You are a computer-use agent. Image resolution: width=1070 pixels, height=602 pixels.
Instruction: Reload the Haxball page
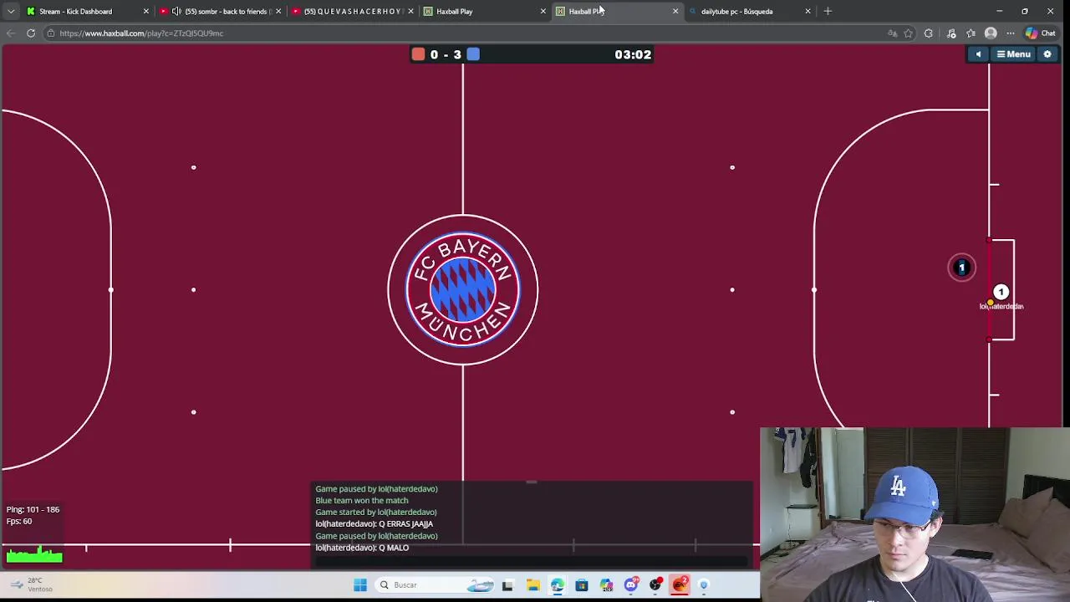click(x=31, y=33)
